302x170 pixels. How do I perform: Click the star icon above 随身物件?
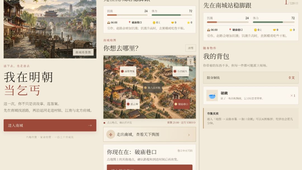pos(291,30)
